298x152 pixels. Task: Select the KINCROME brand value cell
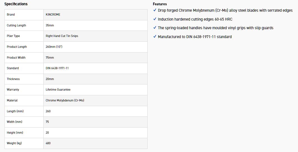click(53, 14)
